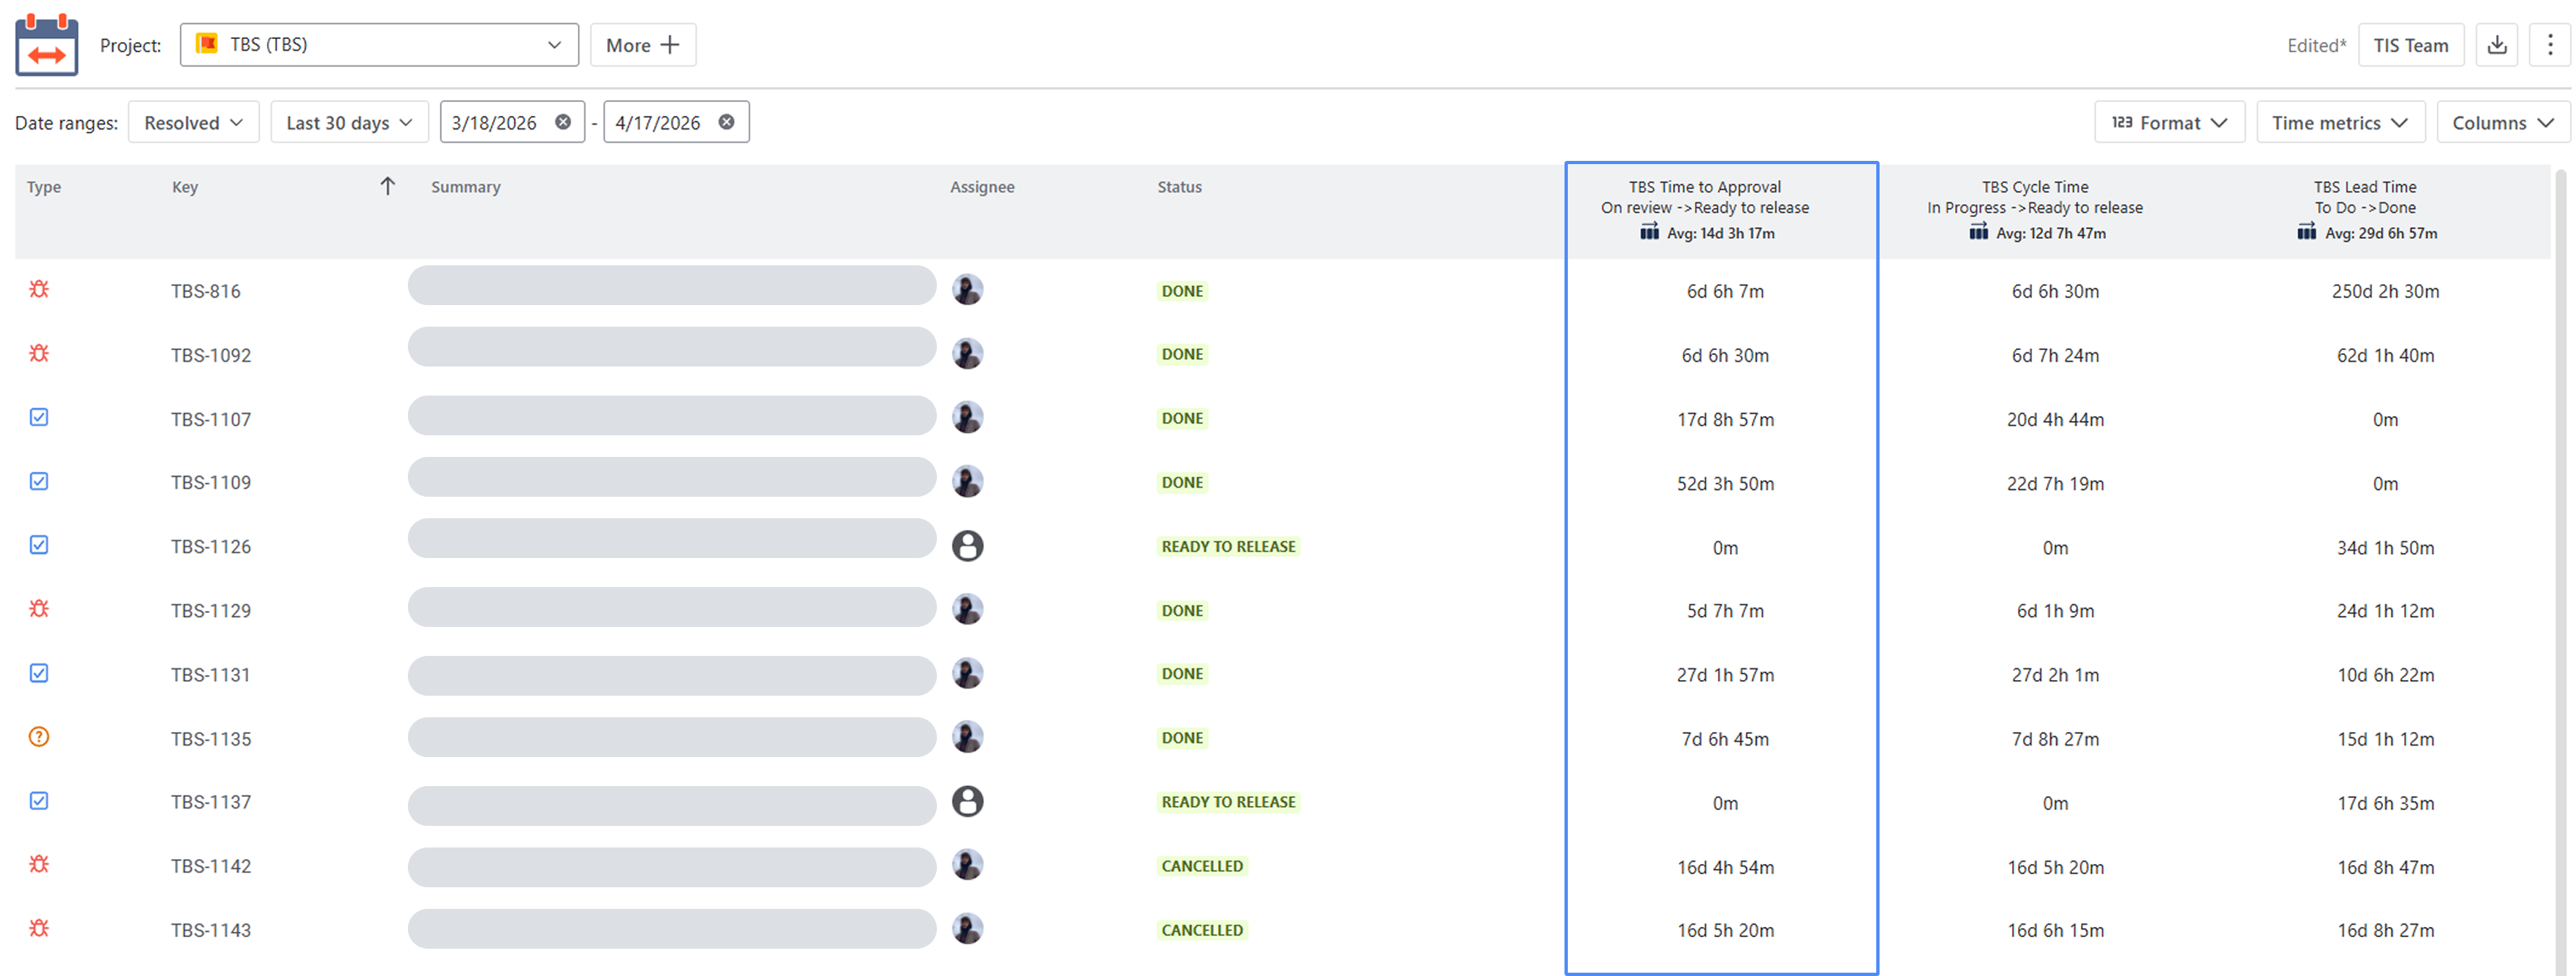The image size is (2576, 976).
Task: Click the 250d 2h 30m lead time cell
Action: [2385, 291]
